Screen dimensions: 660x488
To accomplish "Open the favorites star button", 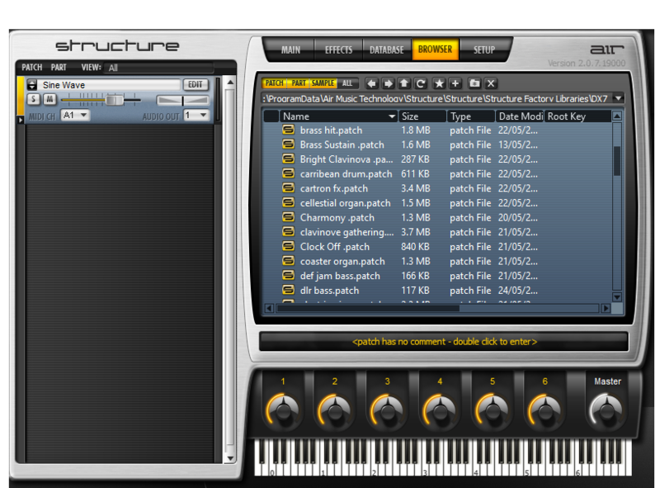I will 439,83.
